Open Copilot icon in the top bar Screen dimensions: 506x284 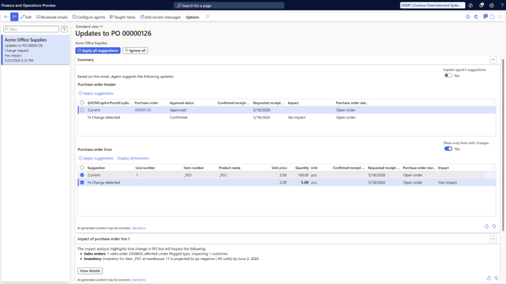point(470,5)
